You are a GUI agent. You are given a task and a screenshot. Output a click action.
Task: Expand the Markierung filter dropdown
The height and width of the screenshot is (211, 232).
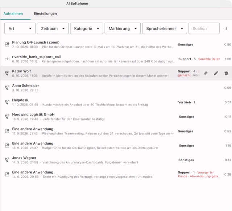tap(123, 28)
